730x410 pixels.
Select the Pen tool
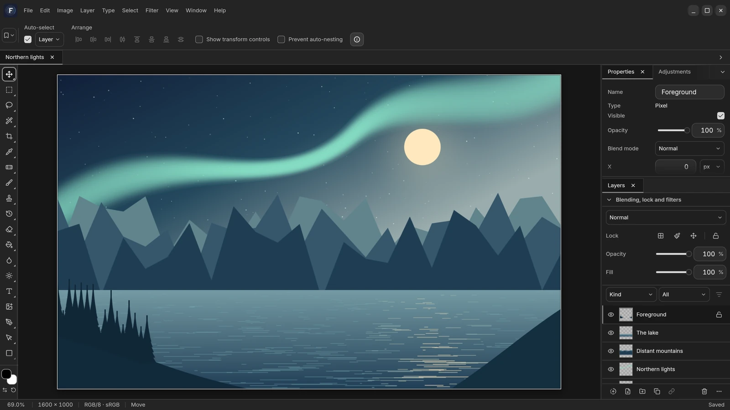pos(9,322)
